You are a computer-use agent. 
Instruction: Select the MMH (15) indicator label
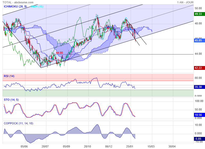37,6
